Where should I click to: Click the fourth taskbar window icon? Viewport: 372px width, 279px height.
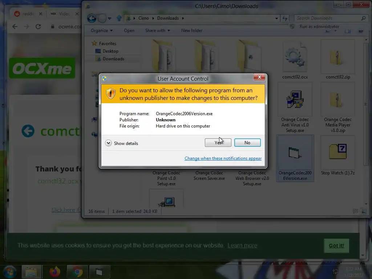(x=100, y=272)
